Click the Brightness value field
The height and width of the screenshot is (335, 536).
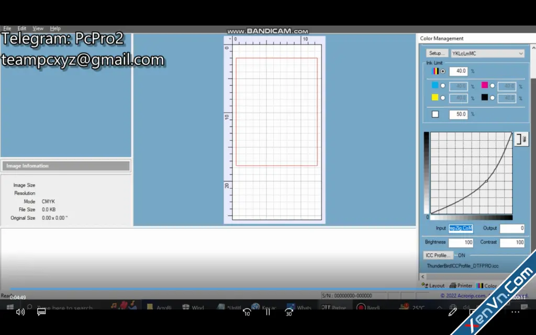pyautogui.click(x=461, y=242)
